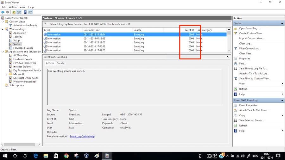Switch to the Details tab

(x=60, y=63)
